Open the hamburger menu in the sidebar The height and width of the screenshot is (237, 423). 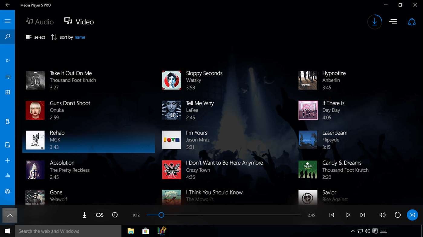click(x=8, y=21)
